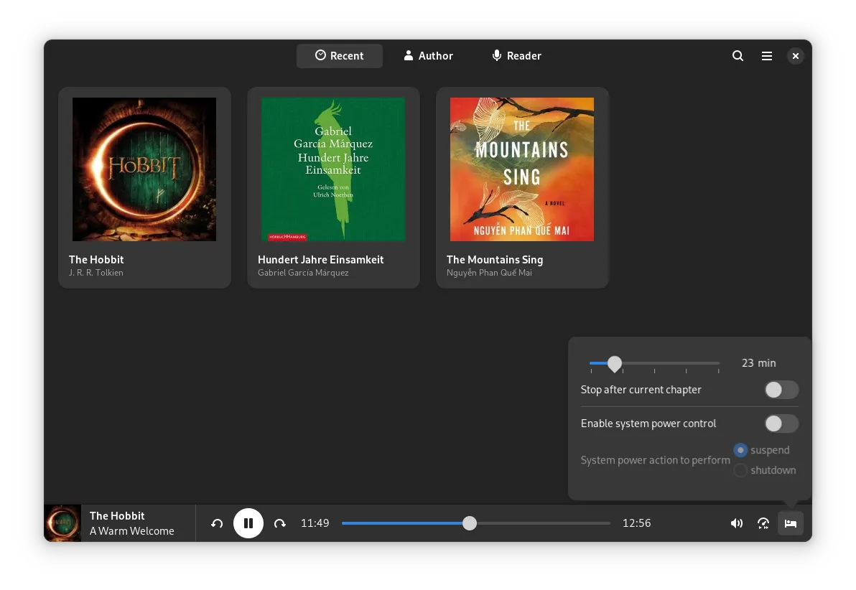856x590 pixels.
Task: Switch to the Author tab
Action: [429, 56]
